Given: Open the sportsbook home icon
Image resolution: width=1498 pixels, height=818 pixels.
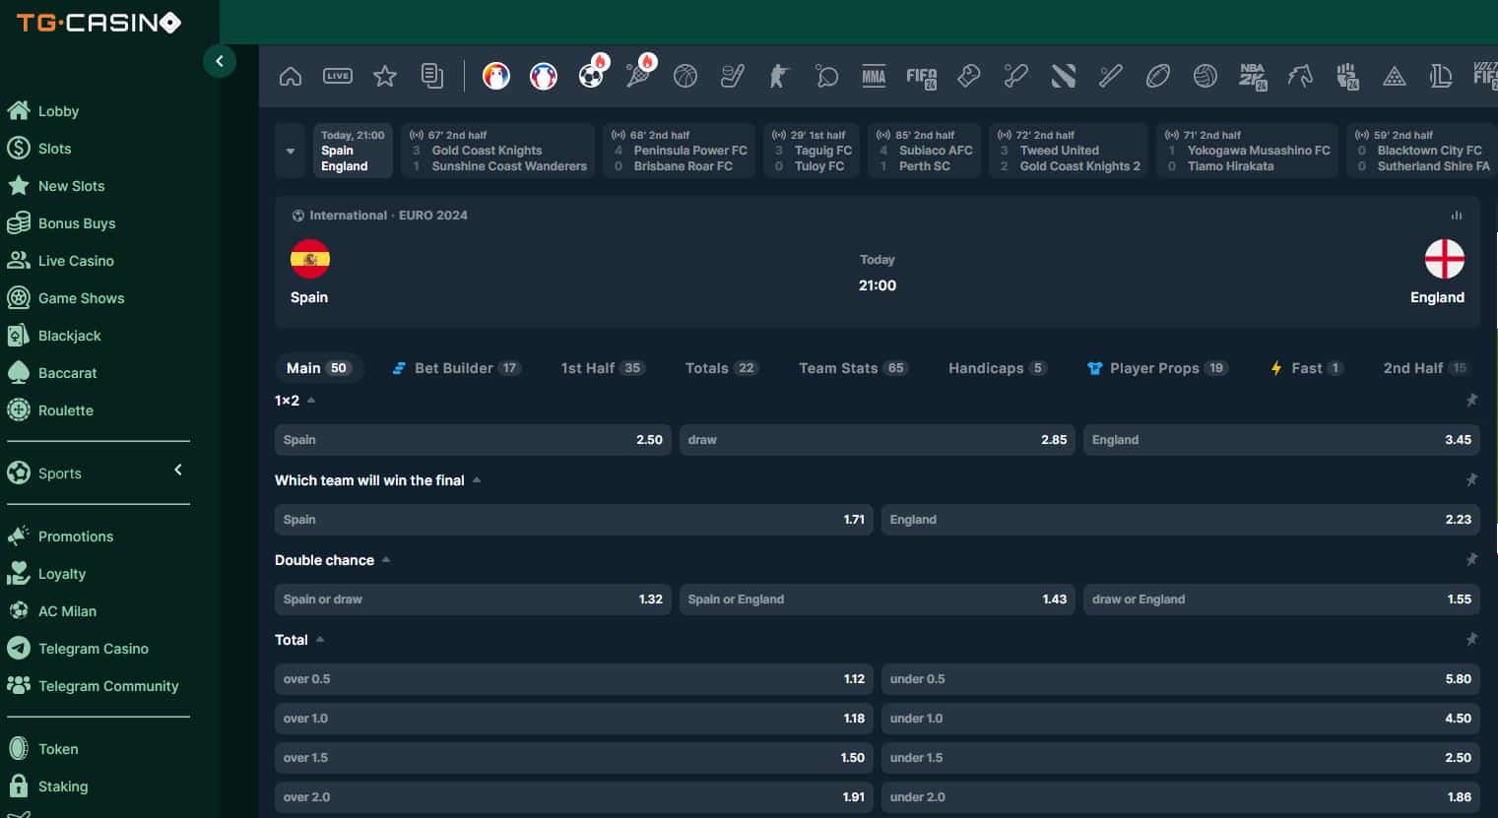Looking at the screenshot, I should 291,76.
